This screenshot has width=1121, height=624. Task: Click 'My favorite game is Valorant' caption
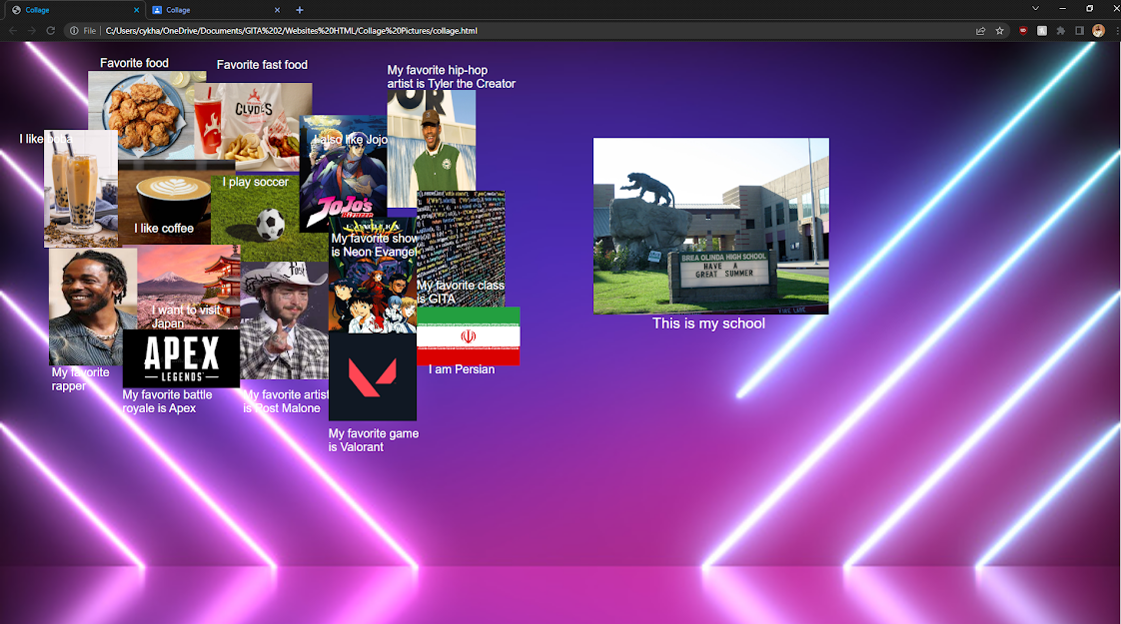(x=374, y=439)
